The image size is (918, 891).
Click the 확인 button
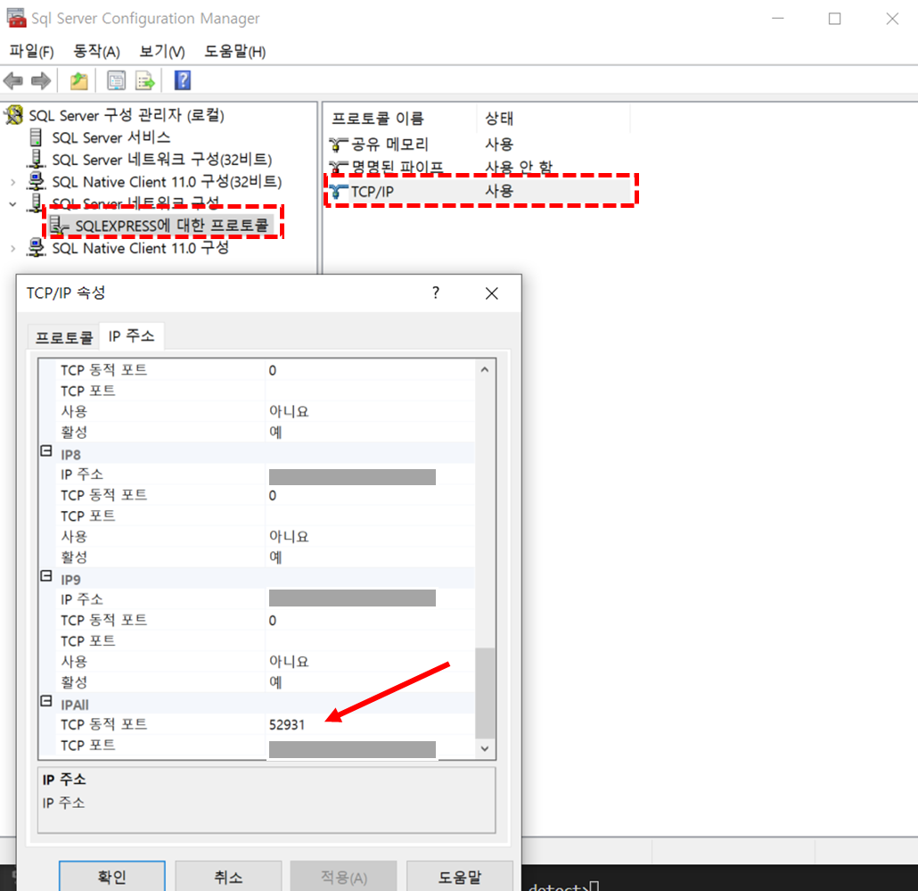[111, 877]
